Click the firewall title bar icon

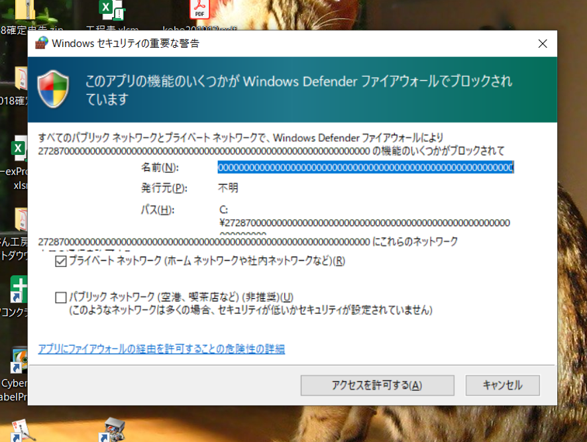click(x=42, y=43)
